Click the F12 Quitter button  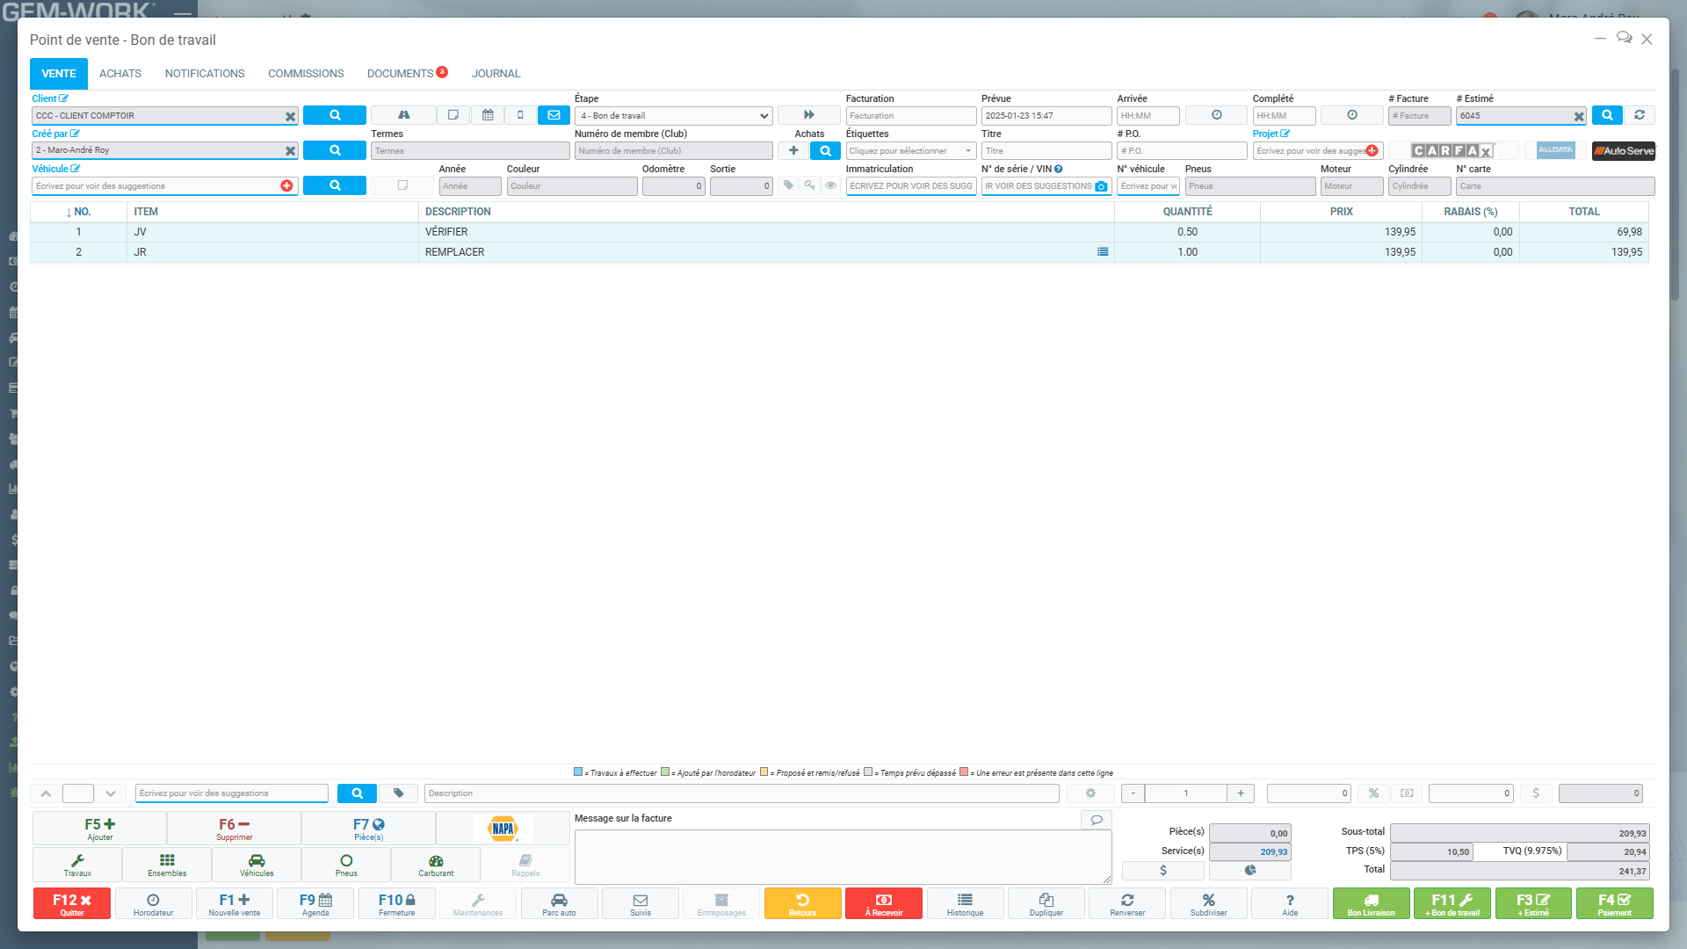(72, 903)
